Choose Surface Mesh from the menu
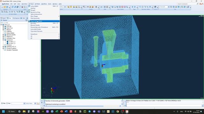Viewport: 204px width, 114px height. click(x=44, y=6)
